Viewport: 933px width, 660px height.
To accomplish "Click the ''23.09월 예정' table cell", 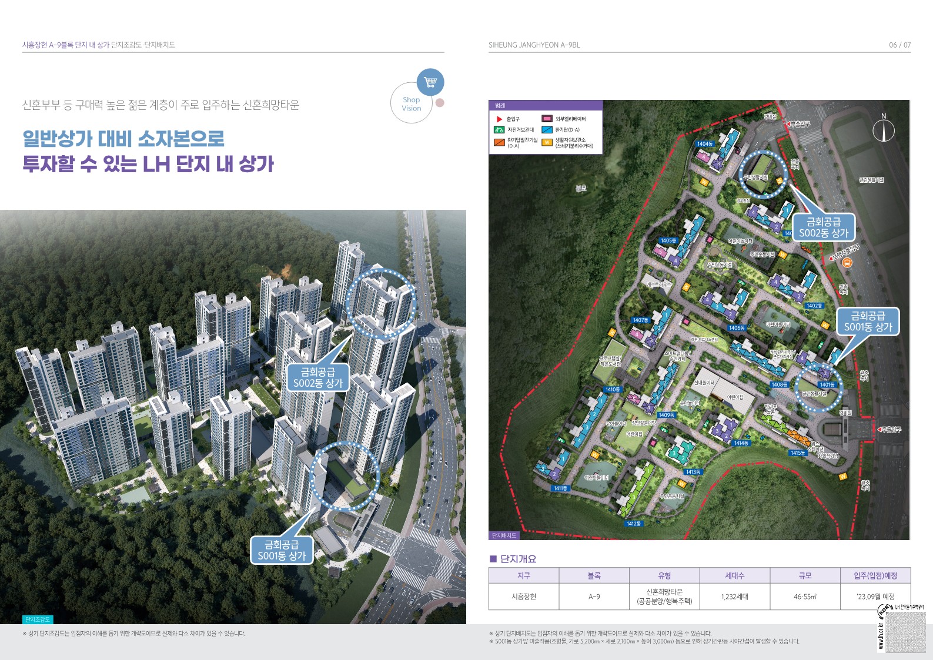I will (876, 597).
